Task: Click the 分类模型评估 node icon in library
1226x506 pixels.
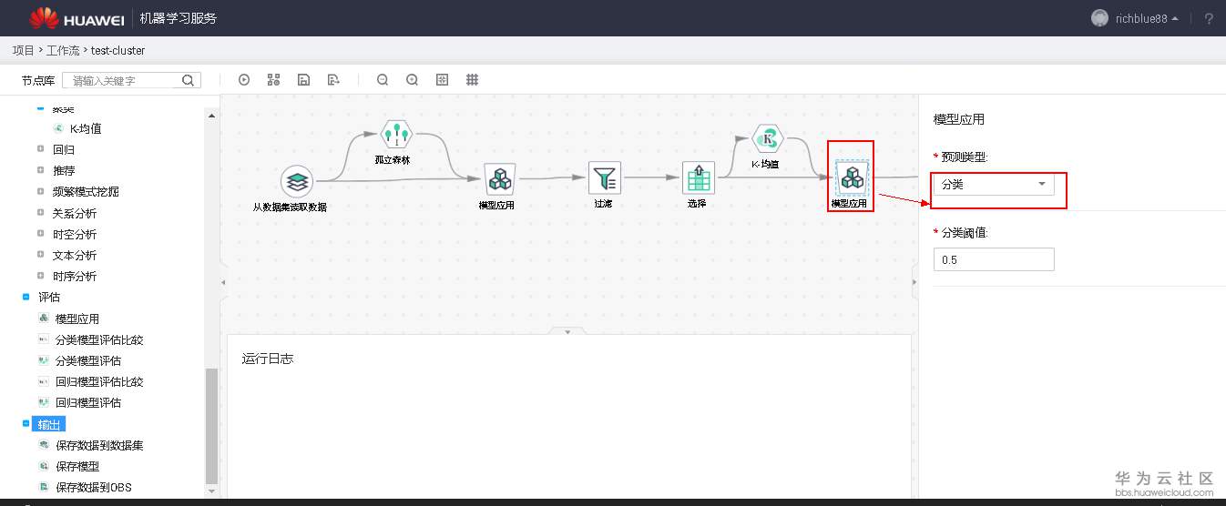Action: pos(44,360)
